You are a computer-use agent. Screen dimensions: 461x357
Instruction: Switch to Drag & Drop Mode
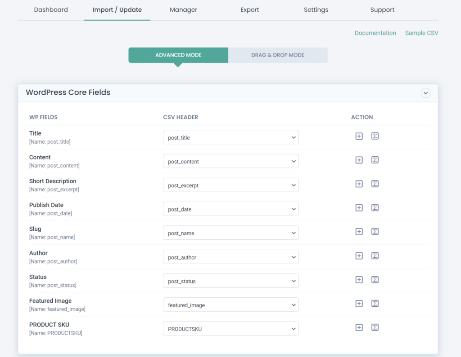click(x=278, y=55)
